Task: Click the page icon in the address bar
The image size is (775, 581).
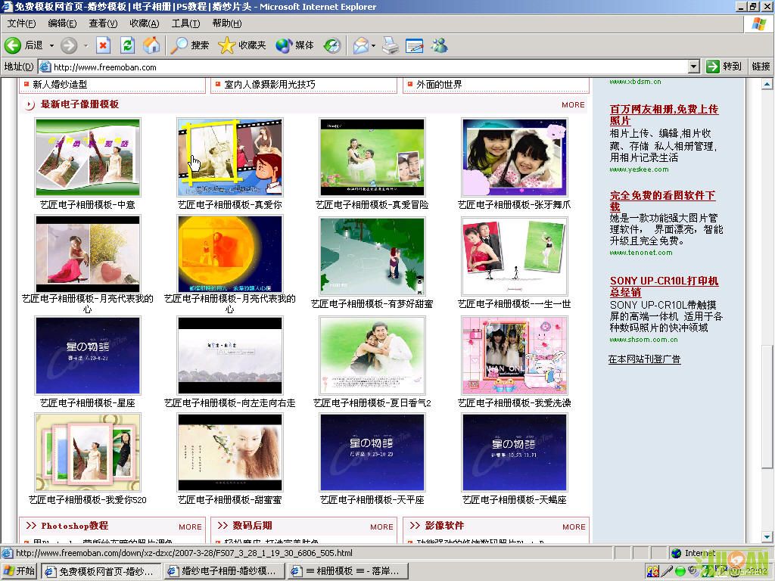Action: pos(45,67)
